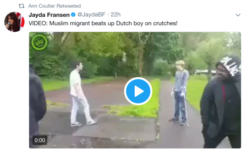The image size is (245, 152).
Task: Open the tweet via the 22h timestamp
Action: click(x=116, y=15)
